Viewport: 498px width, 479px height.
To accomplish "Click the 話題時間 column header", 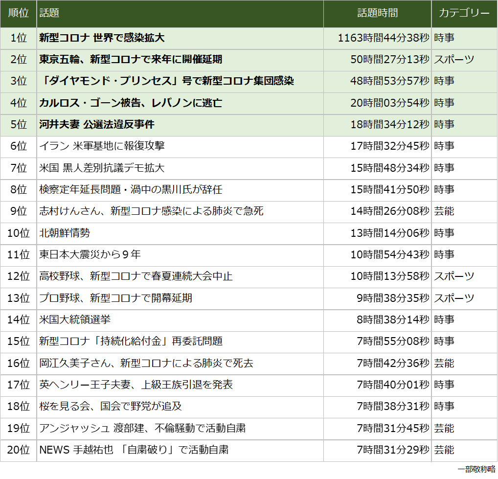I will tap(377, 14).
